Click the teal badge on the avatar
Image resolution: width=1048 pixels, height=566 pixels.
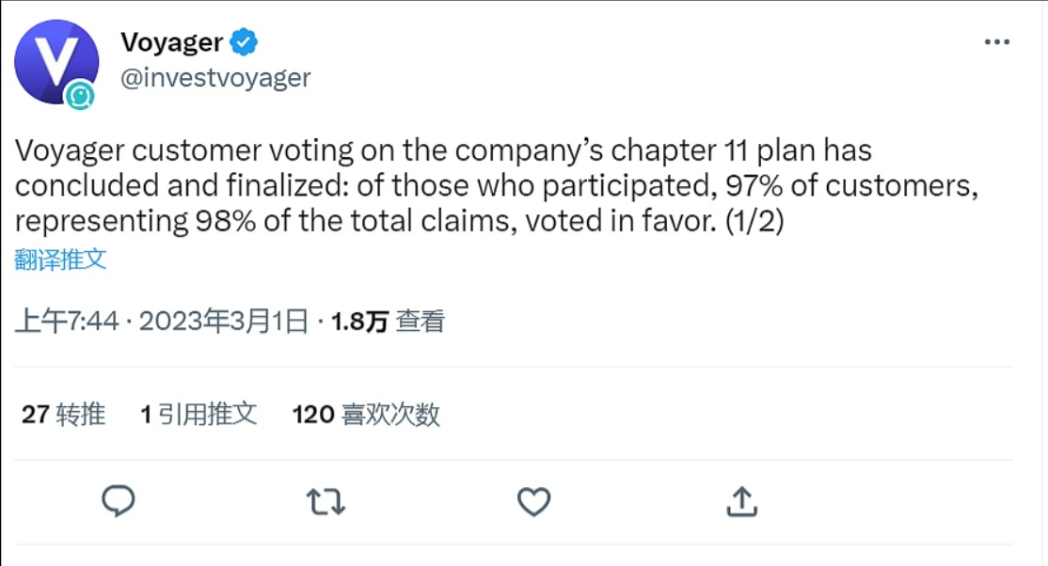tap(80, 95)
